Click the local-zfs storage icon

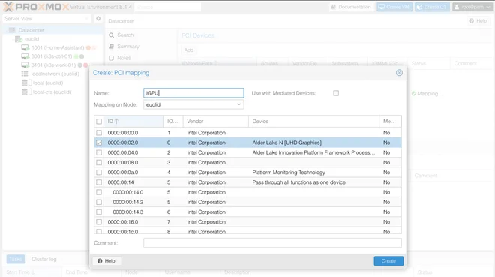tap(25, 92)
